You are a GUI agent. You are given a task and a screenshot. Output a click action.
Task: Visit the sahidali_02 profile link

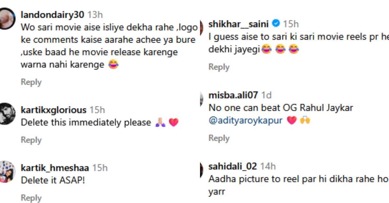point(233,166)
